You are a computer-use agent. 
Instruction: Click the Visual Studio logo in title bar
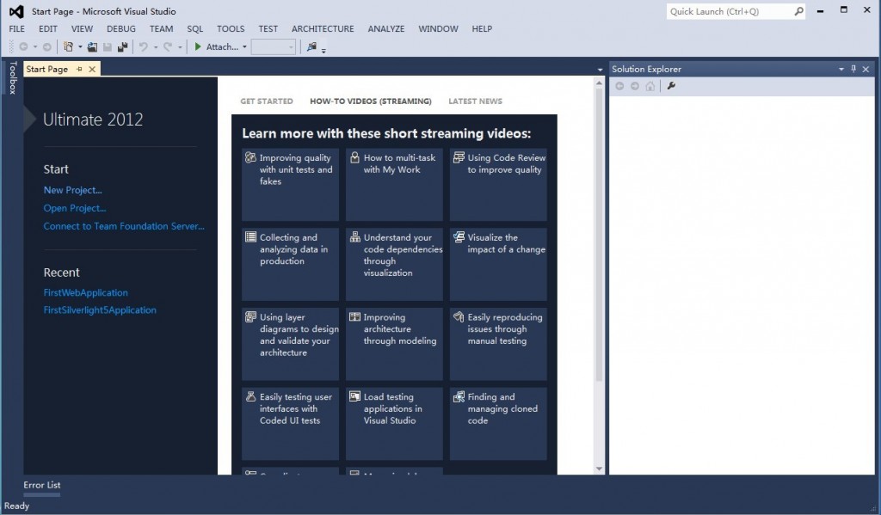click(16, 11)
